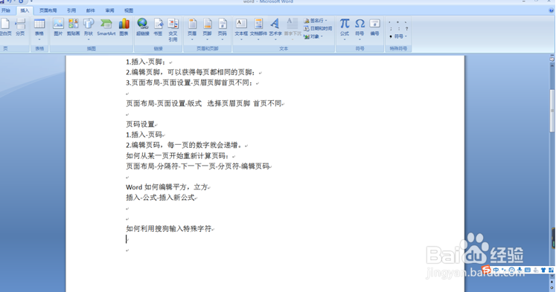Click the Redo icon in Quick Access Toolbar
Screen dimensions: 556x292
pos(21,1)
